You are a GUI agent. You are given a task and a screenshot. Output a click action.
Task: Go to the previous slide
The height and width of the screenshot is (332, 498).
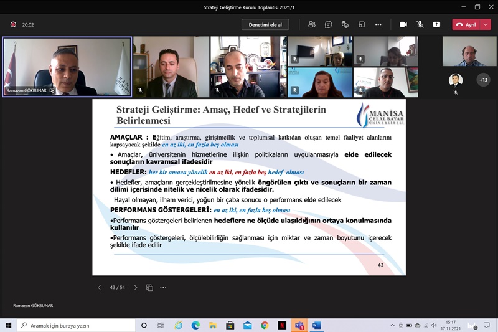tap(100, 288)
